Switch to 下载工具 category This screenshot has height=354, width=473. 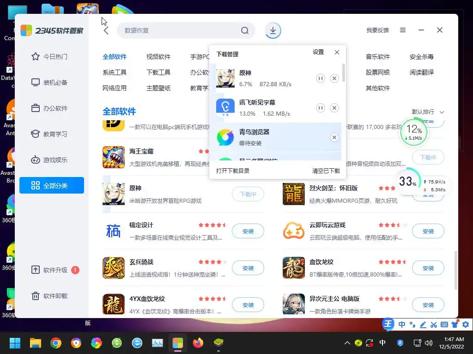click(x=158, y=72)
